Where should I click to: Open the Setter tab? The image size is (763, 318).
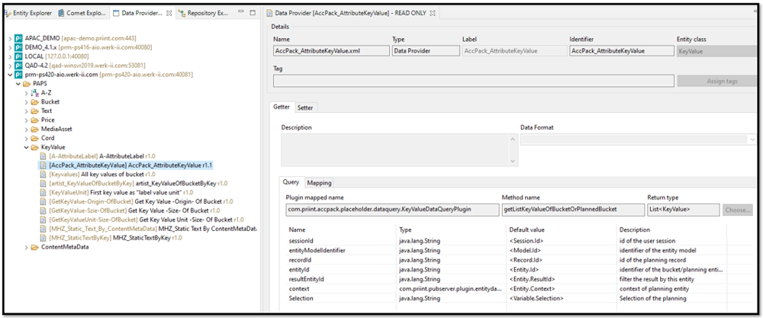pyautogui.click(x=306, y=108)
